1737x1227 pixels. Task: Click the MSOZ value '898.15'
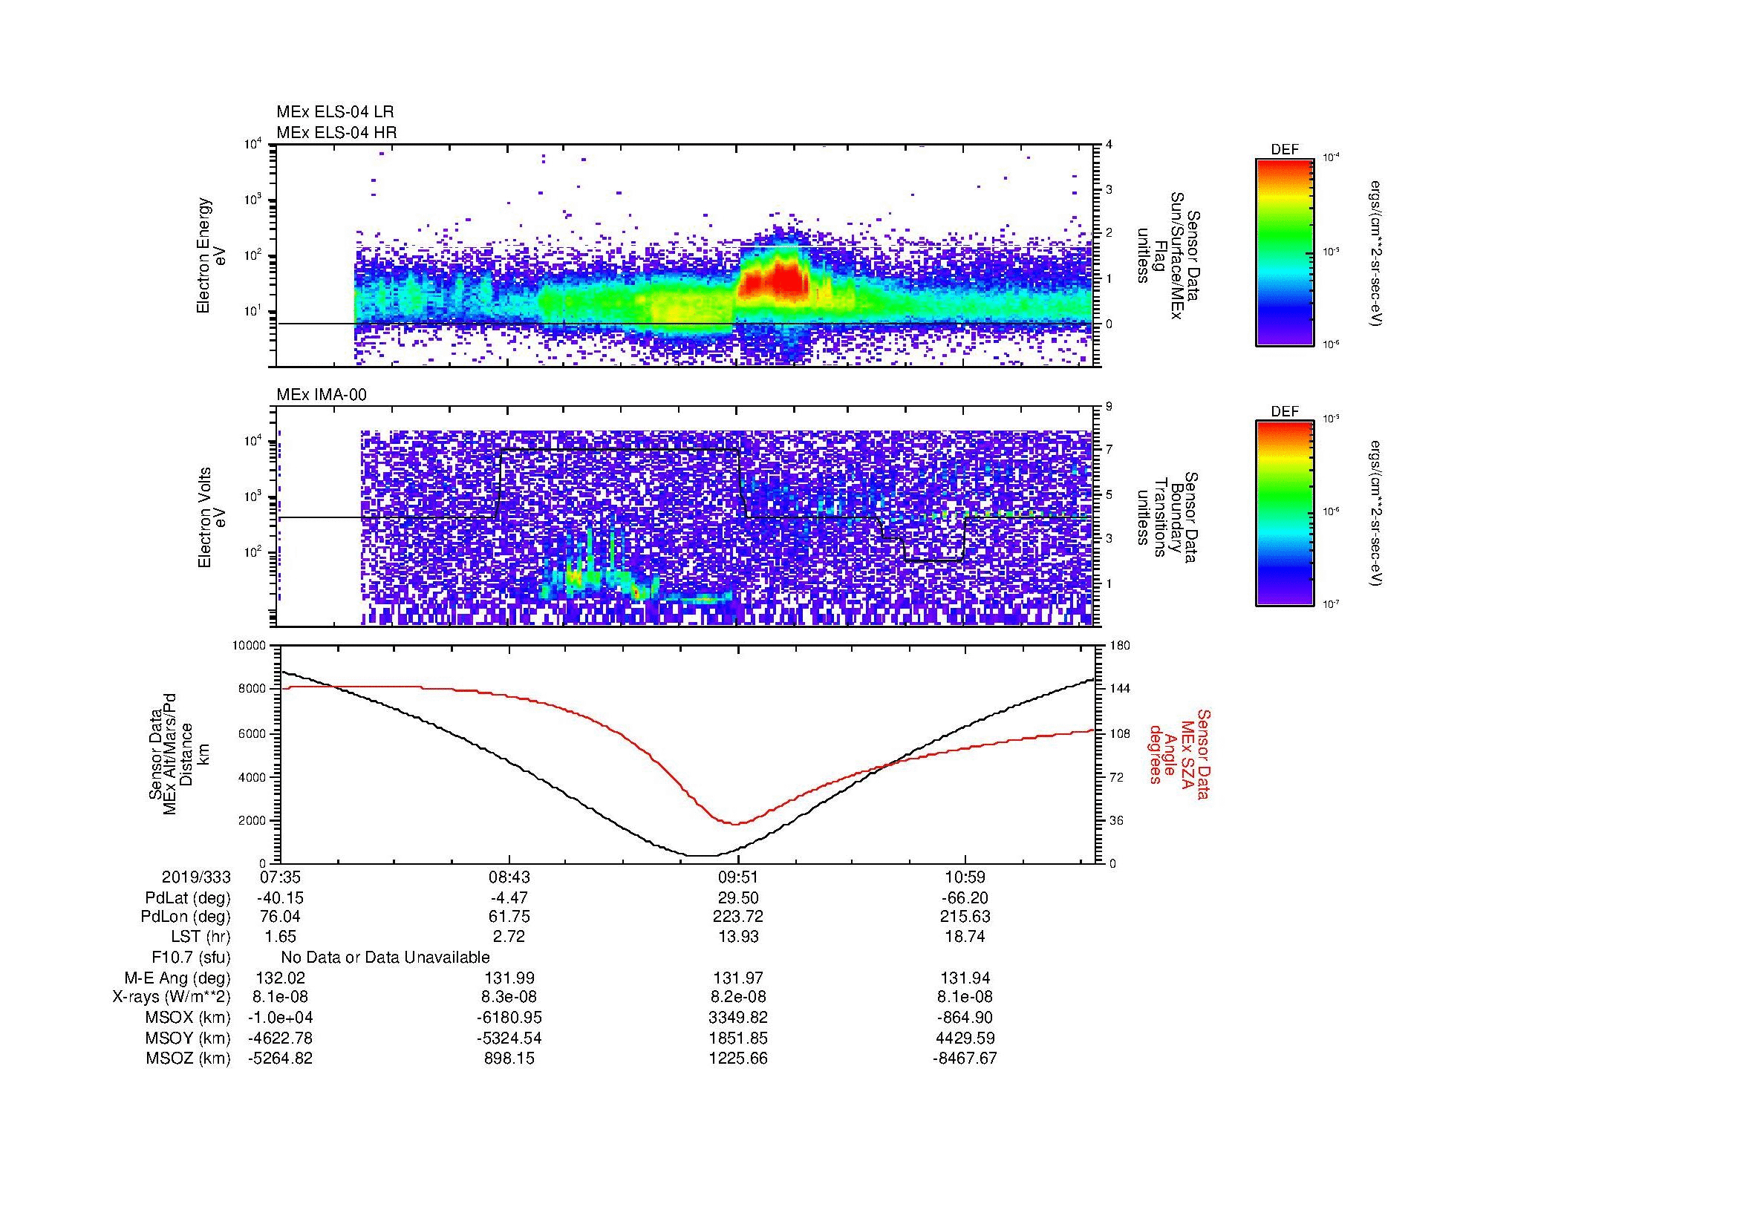(x=510, y=1059)
